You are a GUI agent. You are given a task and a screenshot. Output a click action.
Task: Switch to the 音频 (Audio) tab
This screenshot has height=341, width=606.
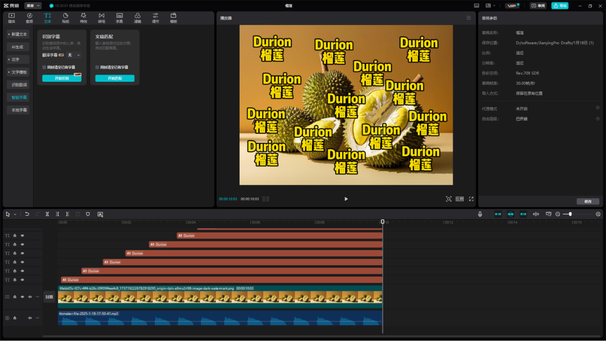[30, 18]
